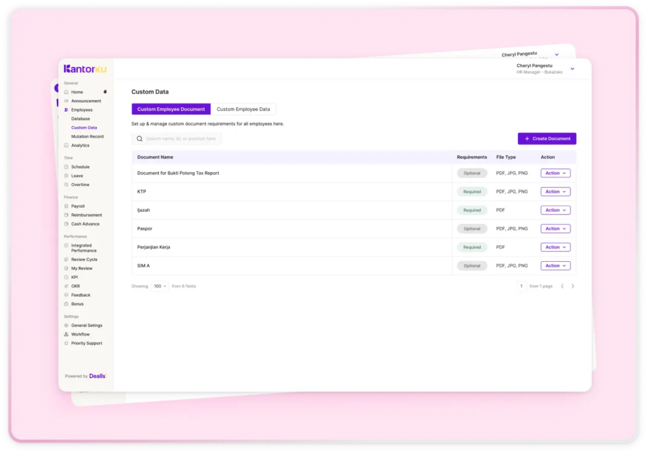This screenshot has width=647, height=453.
Task: Click the General Settings gear icon
Action: tap(66, 326)
